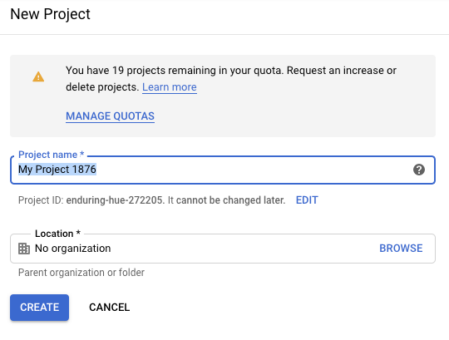Click the Parent organization or folder hint

(81, 273)
